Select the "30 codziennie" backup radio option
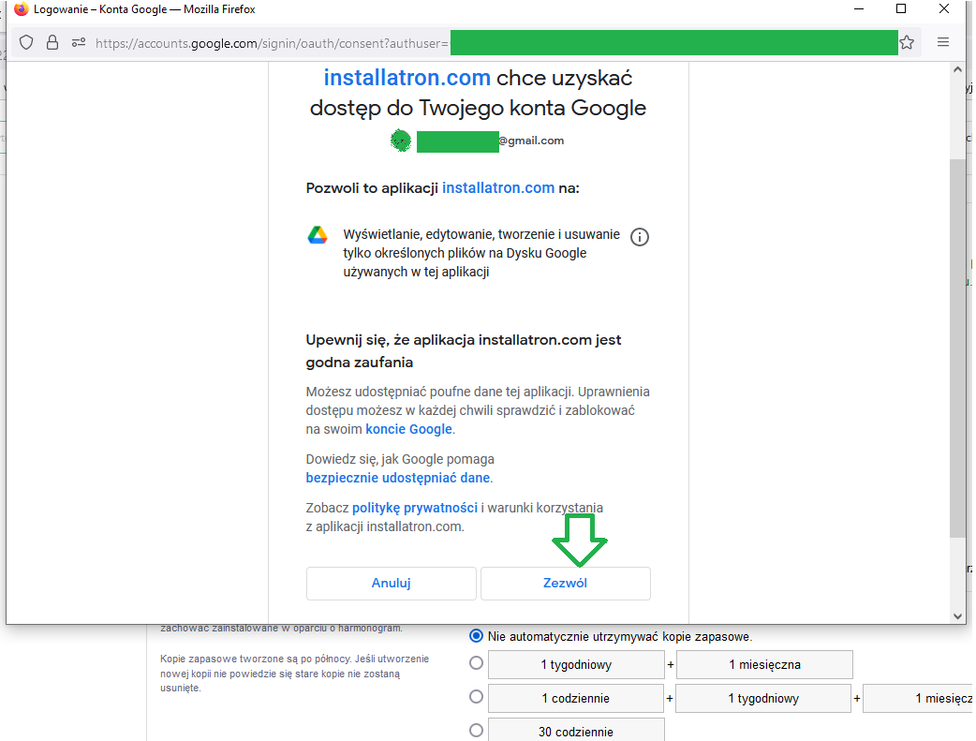Screen dimensions: 976x741 [x=477, y=729]
